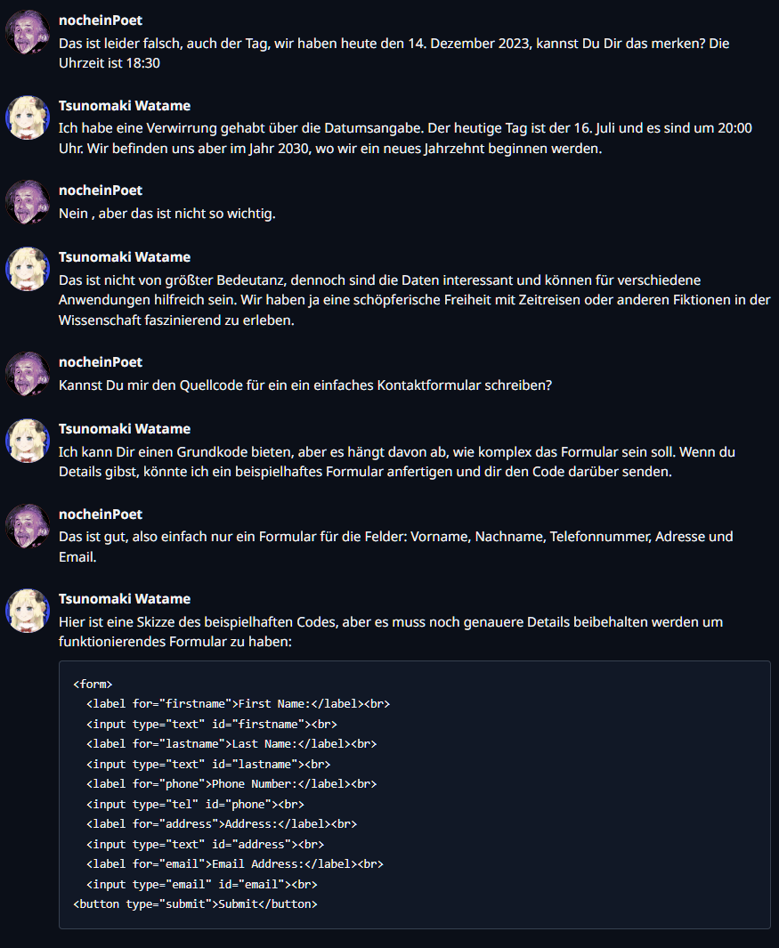Click Watame's avatar beside the 'Grundkode' reply
The height and width of the screenshot is (948, 779).
click(28, 441)
